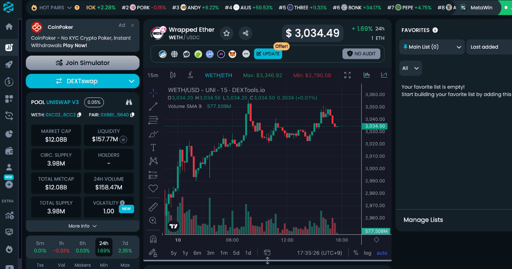Set chart range to 6m
512x269 pixels.
(197, 253)
